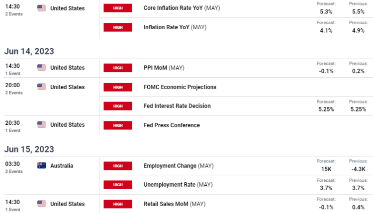Click HIGH badge for Core Inflation Rate YoY
This screenshot has height=213, width=373.
click(118, 8)
